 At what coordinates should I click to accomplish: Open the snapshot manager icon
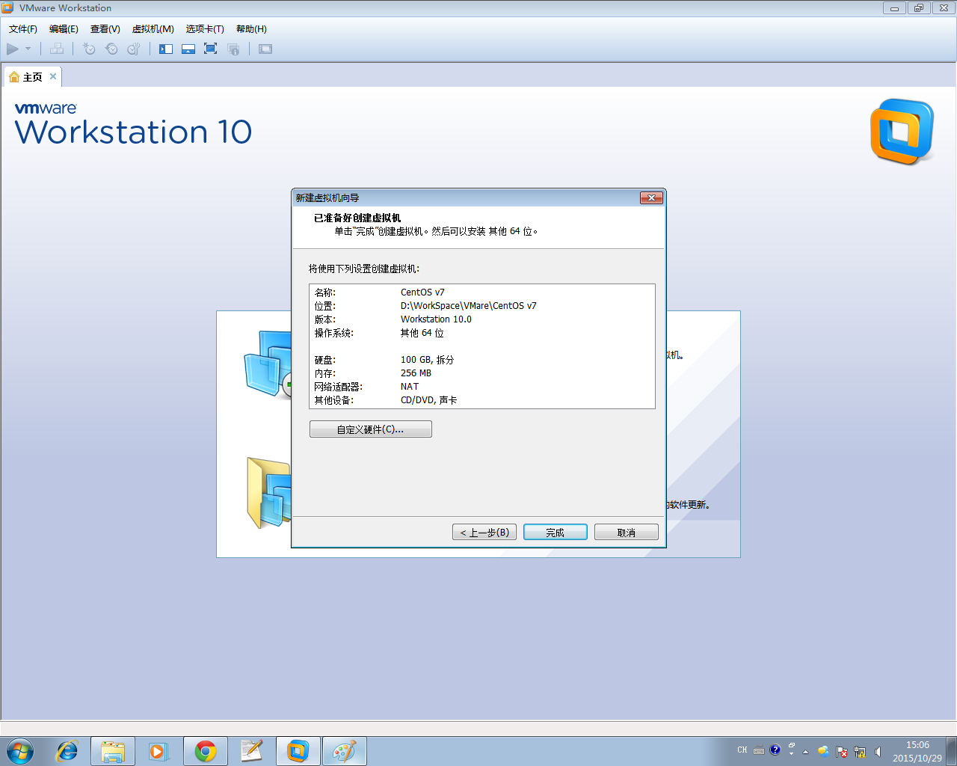tap(134, 49)
